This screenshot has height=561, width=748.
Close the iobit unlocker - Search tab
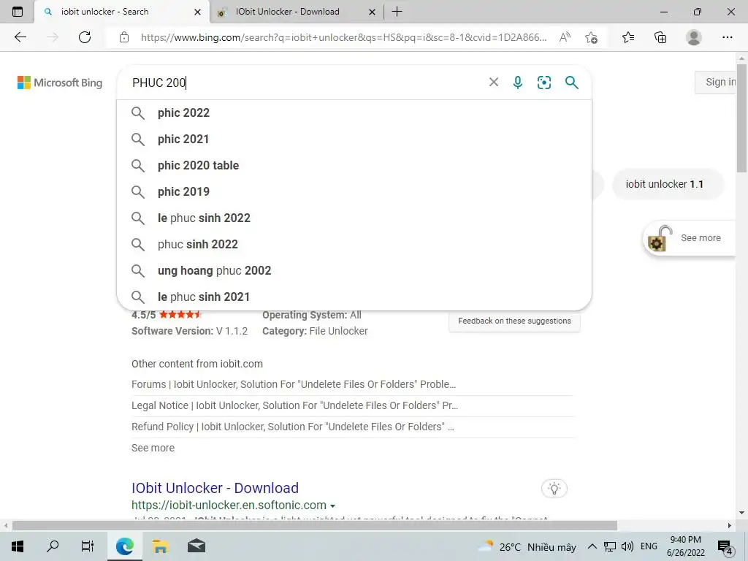click(197, 12)
